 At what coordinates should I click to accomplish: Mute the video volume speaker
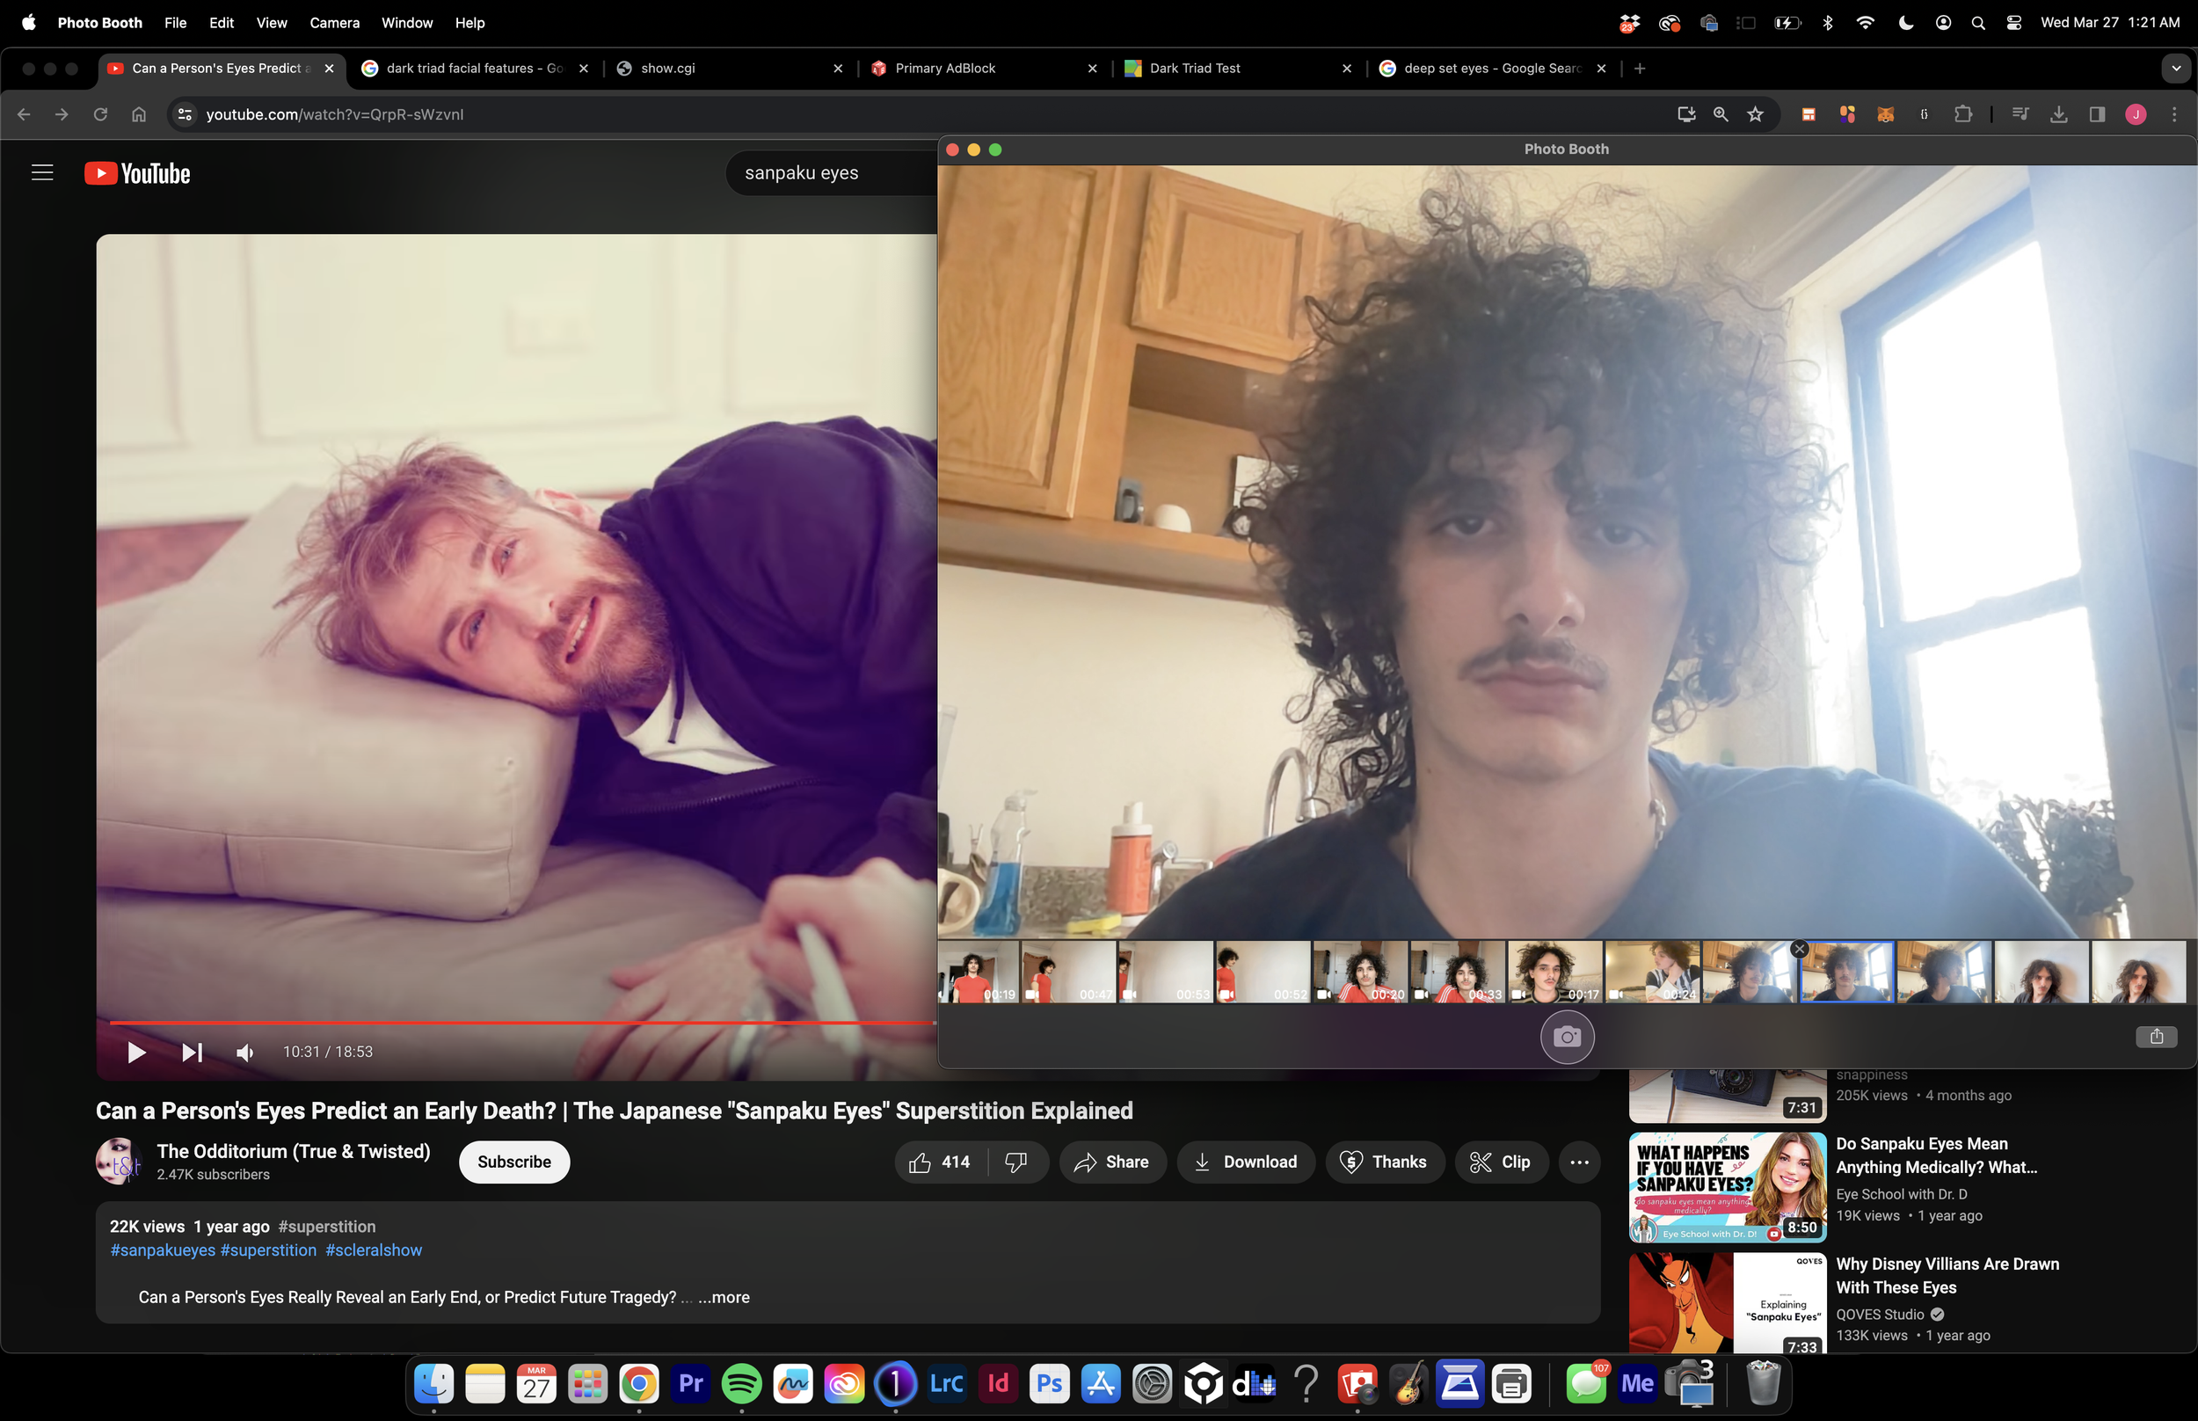pyautogui.click(x=244, y=1052)
